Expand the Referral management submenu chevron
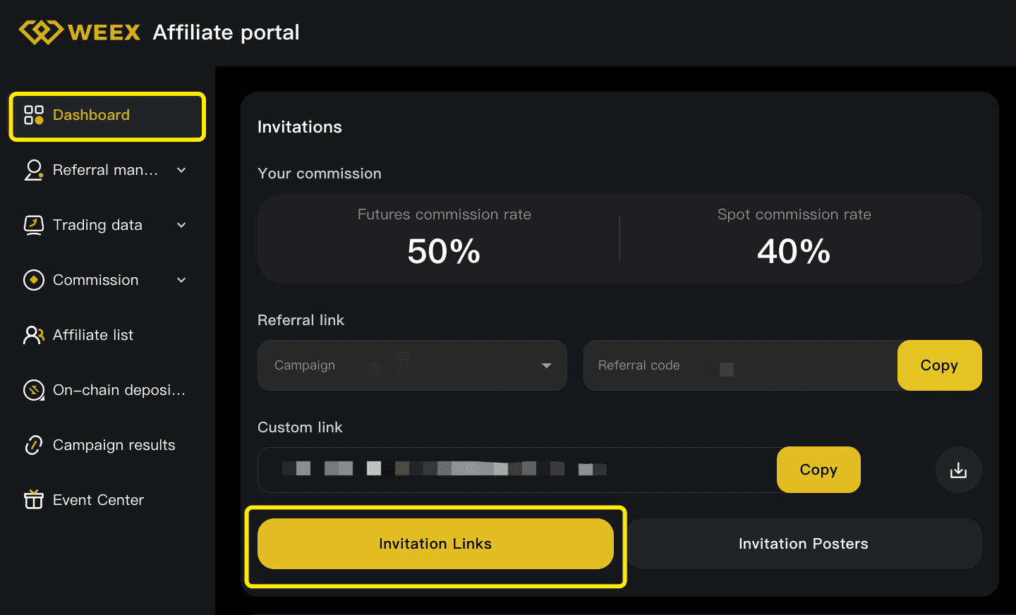 181,170
